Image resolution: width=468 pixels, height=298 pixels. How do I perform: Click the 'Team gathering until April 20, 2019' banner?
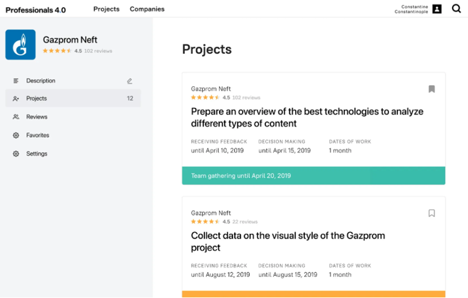coord(314,175)
